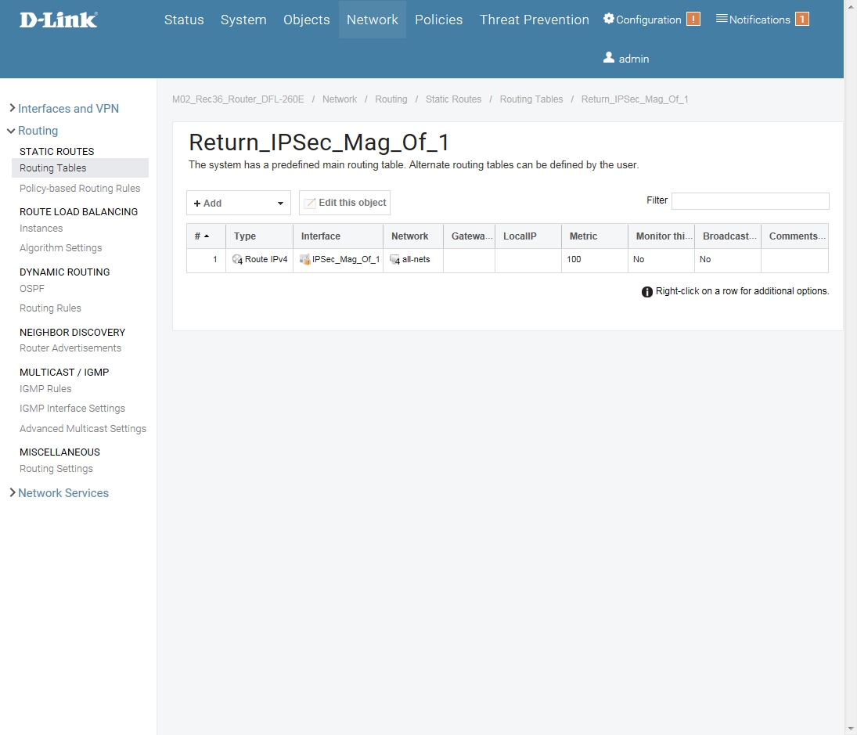Click breadcrumb Routing link
Viewport: 857px width, 735px height.
[x=391, y=99]
